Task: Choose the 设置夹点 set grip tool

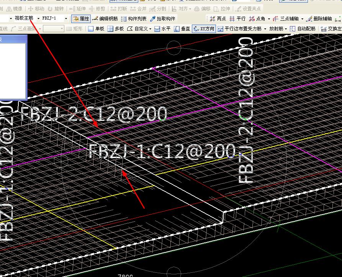Action: click(248, 9)
